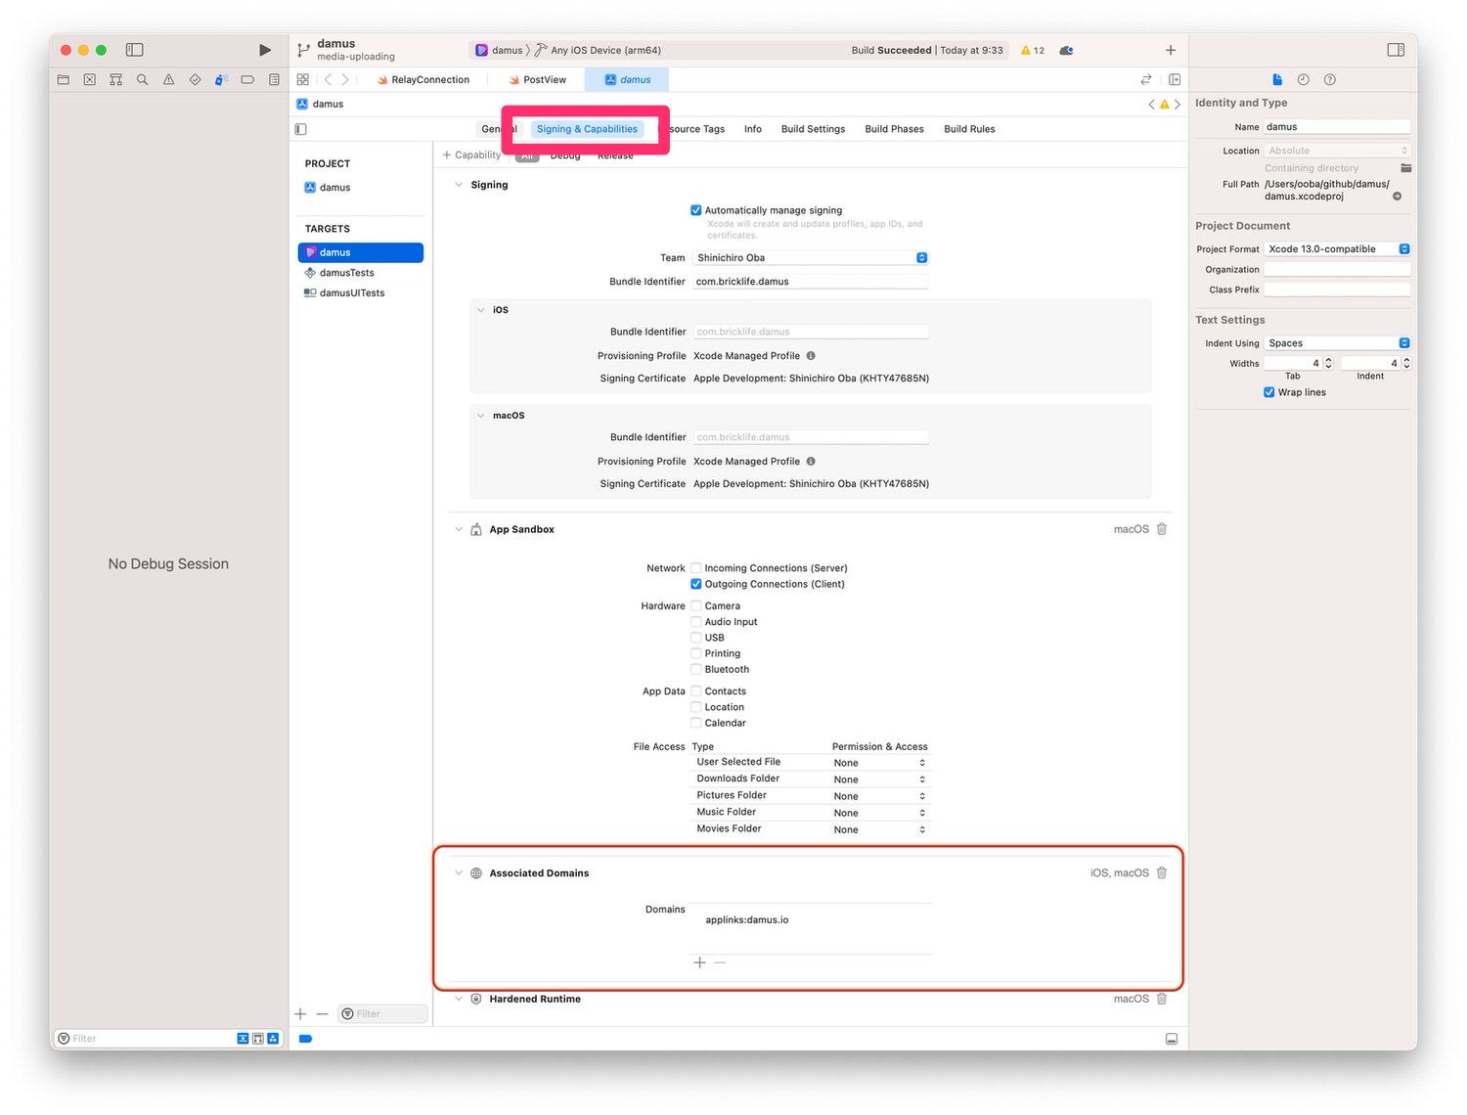This screenshot has width=1467, height=1115.
Task: Show the File inspector
Action: click(x=1277, y=79)
